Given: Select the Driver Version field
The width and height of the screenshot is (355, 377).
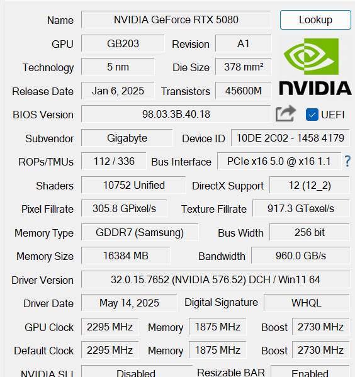Looking at the screenshot, I should click(215, 279).
